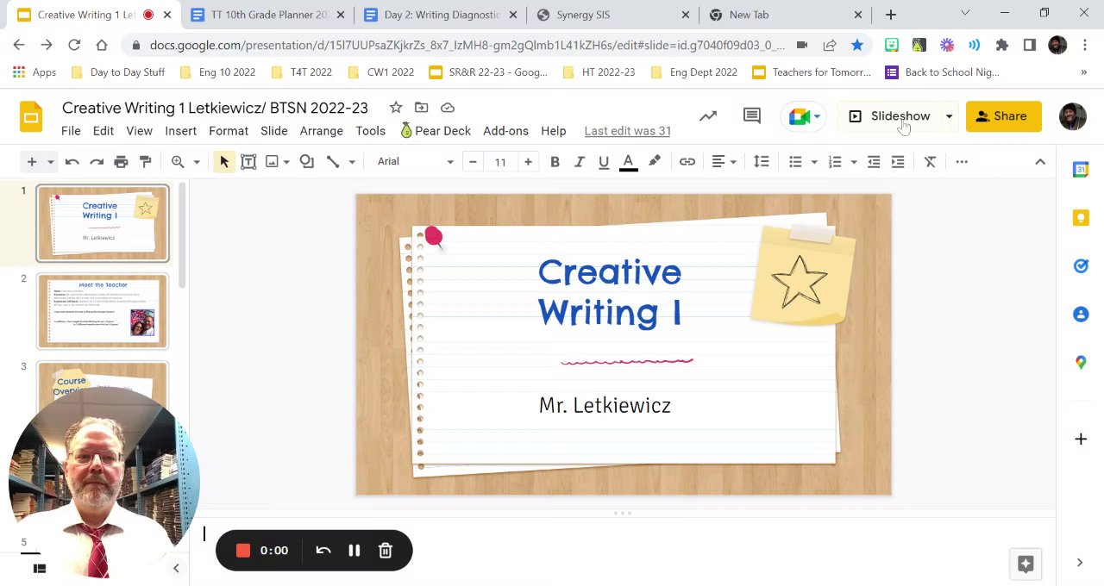Expand the Insert image dropdown arrow
The height and width of the screenshot is (586, 1104).
[x=286, y=162]
